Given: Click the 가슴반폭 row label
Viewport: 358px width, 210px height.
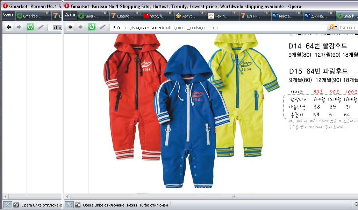Looking at the screenshot, I should [x=297, y=107].
